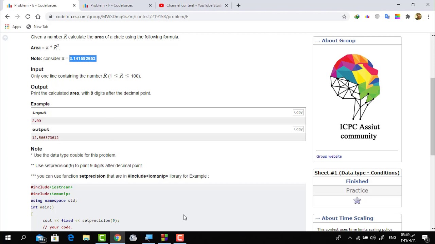Launch Microsoft Edge from the taskbar
The height and width of the screenshot is (244, 435).
[71, 238]
